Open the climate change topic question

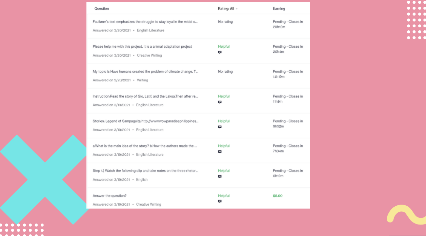click(145, 72)
